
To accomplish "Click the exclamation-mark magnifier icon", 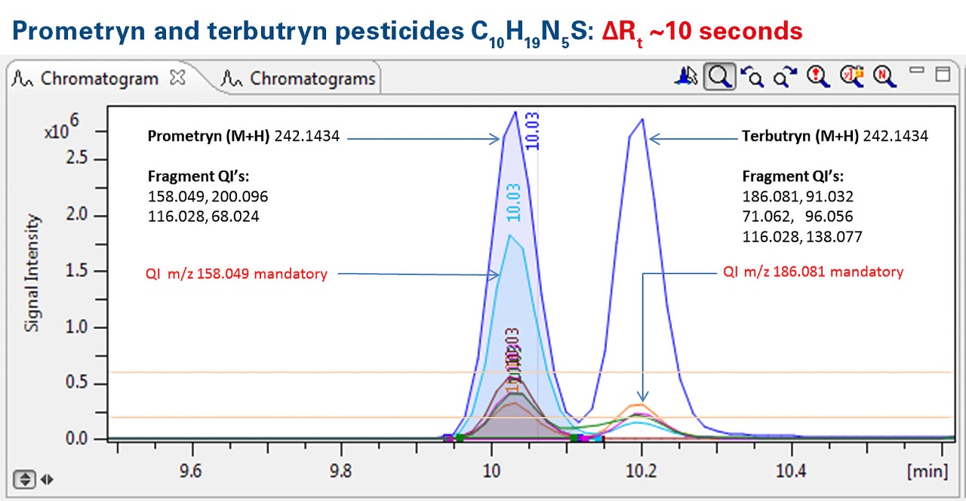I will [817, 77].
